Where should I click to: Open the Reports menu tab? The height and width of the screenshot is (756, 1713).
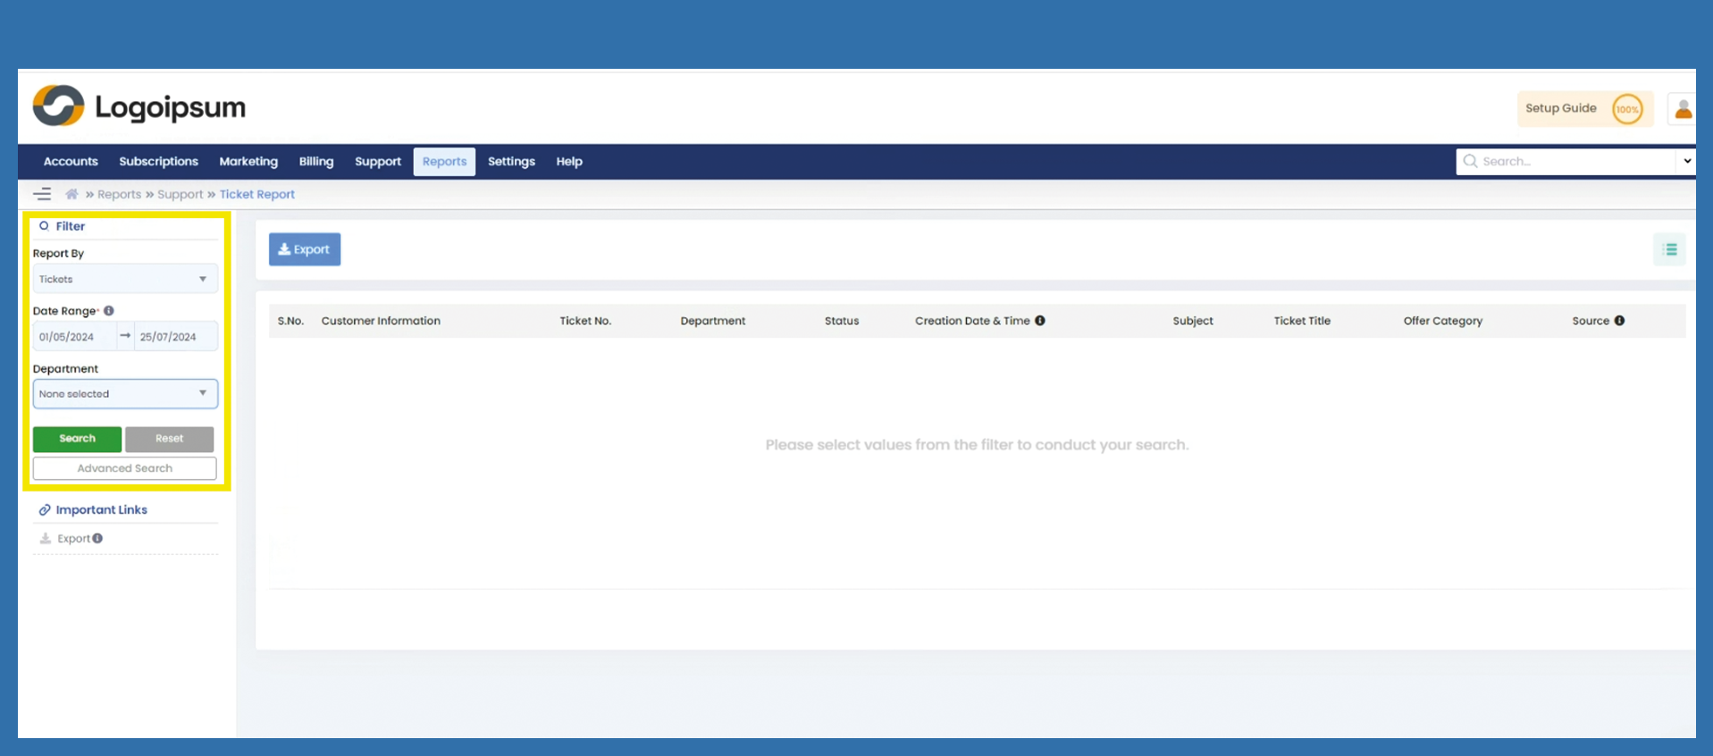[x=444, y=162]
